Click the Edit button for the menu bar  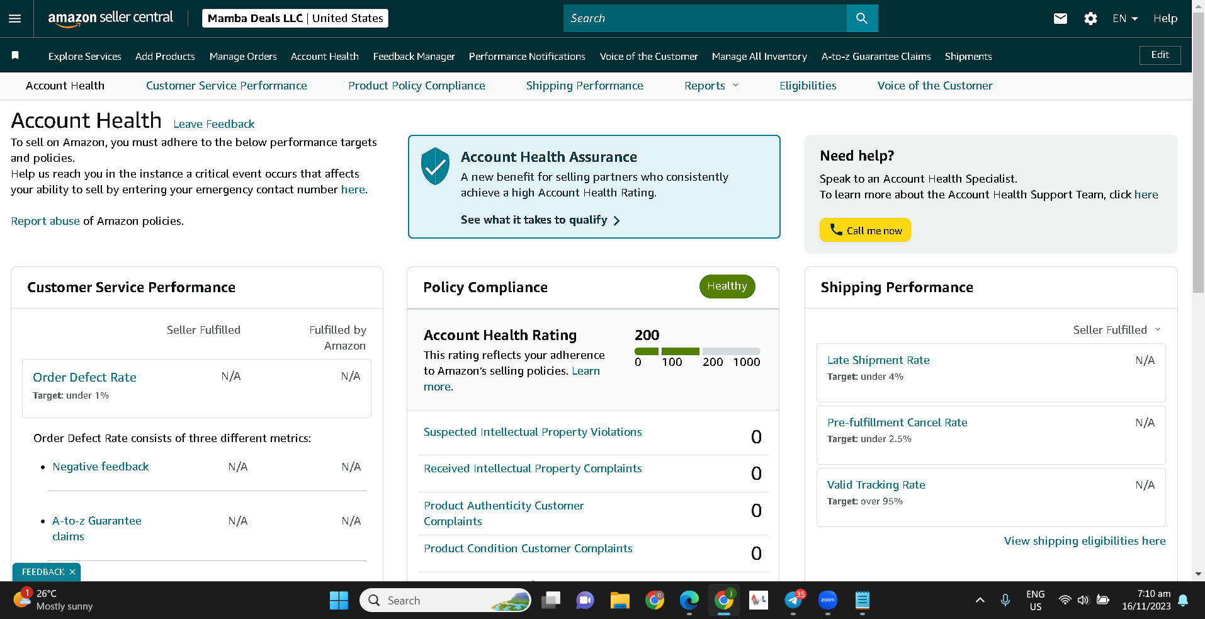click(x=1160, y=55)
